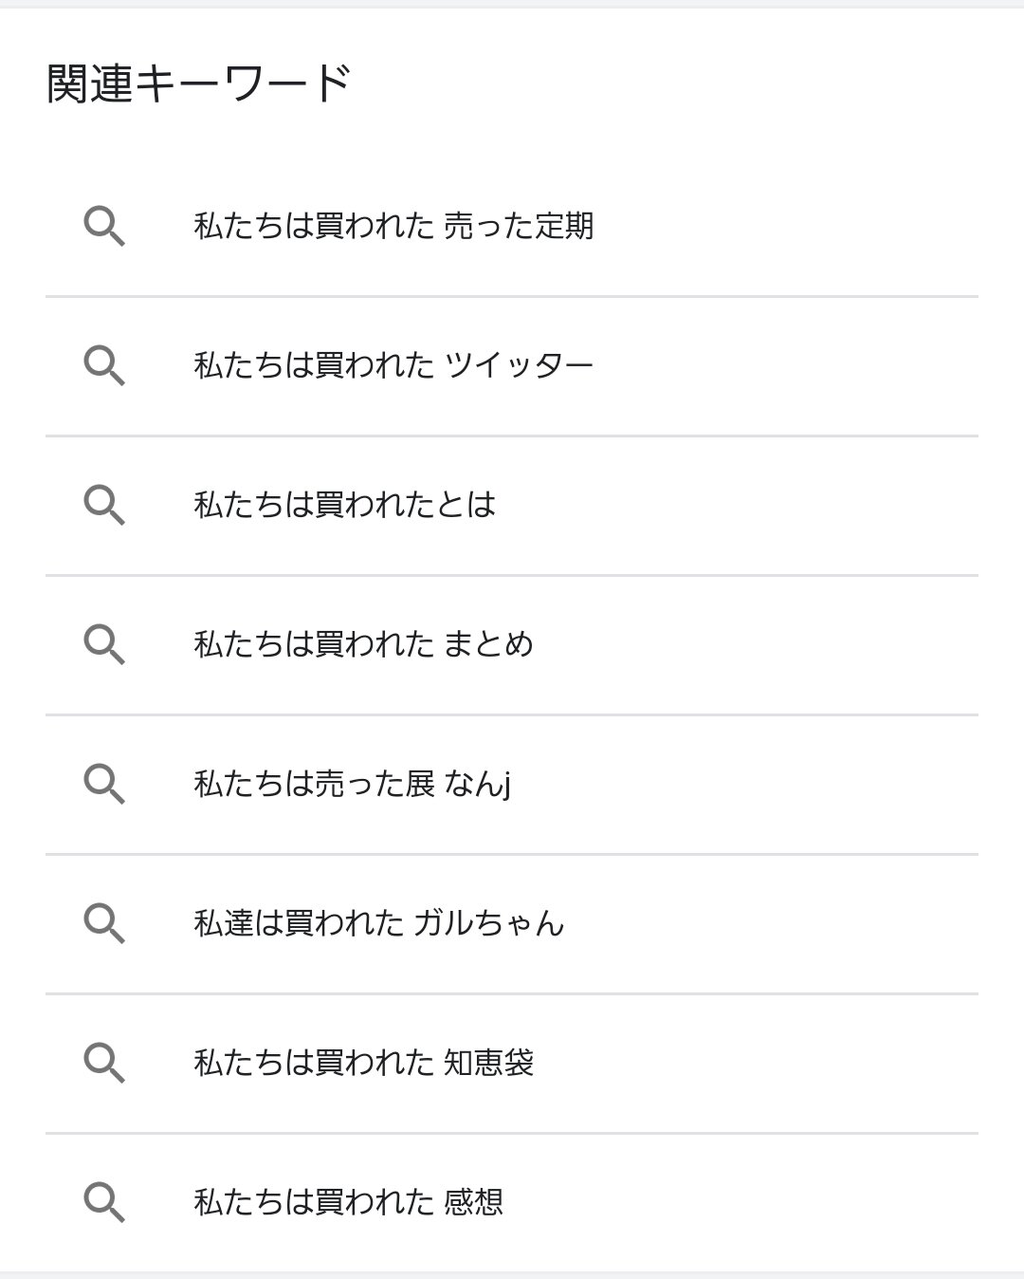
Task: Select magnifier icon next to 感想 suggestion
Action: [104, 1203]
